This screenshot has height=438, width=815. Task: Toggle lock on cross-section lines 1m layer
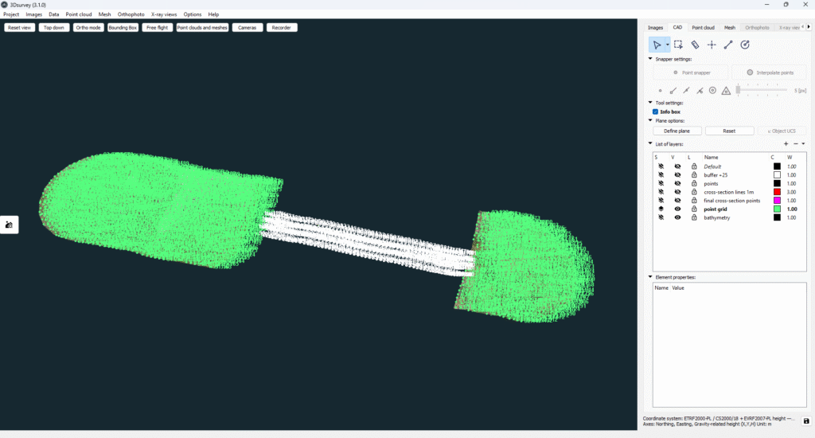click(694, 192)
